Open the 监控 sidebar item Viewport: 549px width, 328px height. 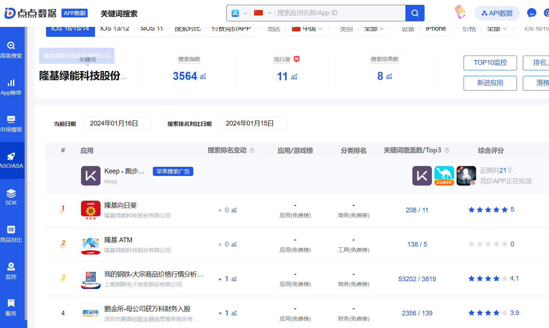[x=11, y=271]
